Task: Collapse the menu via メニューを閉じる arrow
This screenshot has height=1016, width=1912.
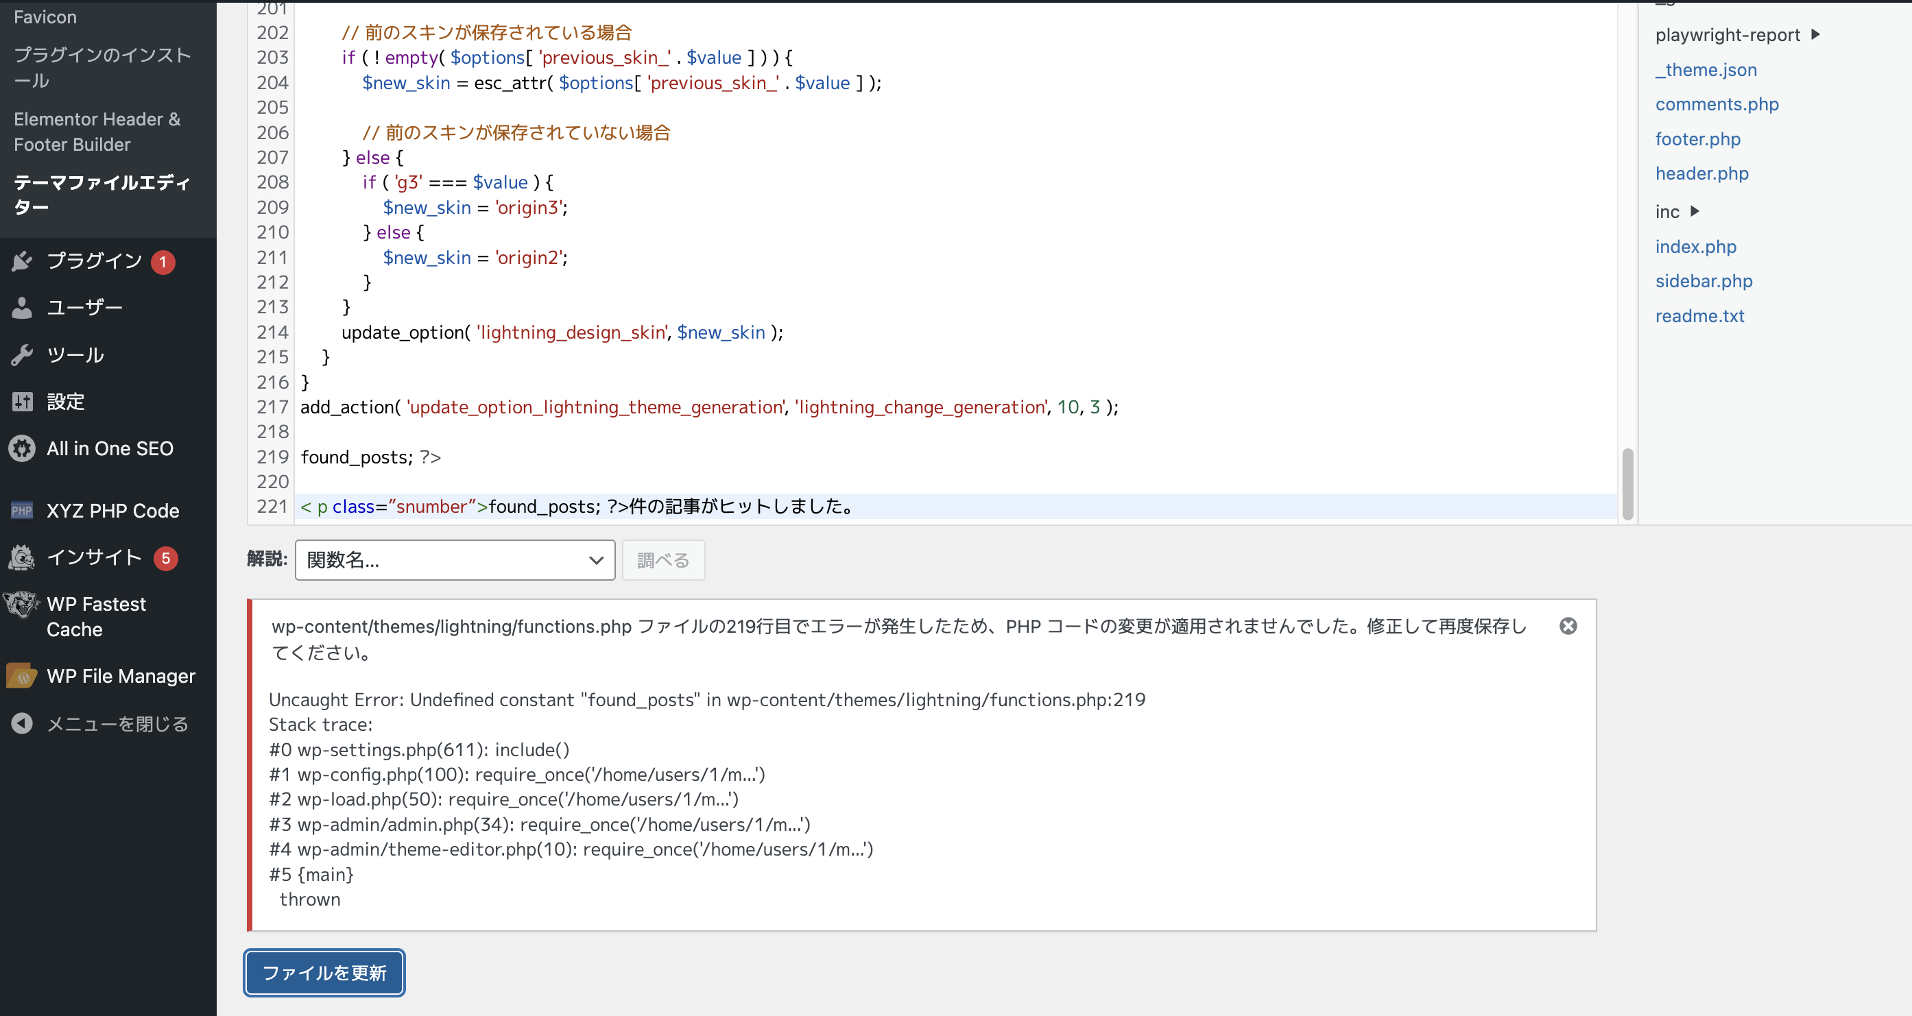Action: pos(21,723)
